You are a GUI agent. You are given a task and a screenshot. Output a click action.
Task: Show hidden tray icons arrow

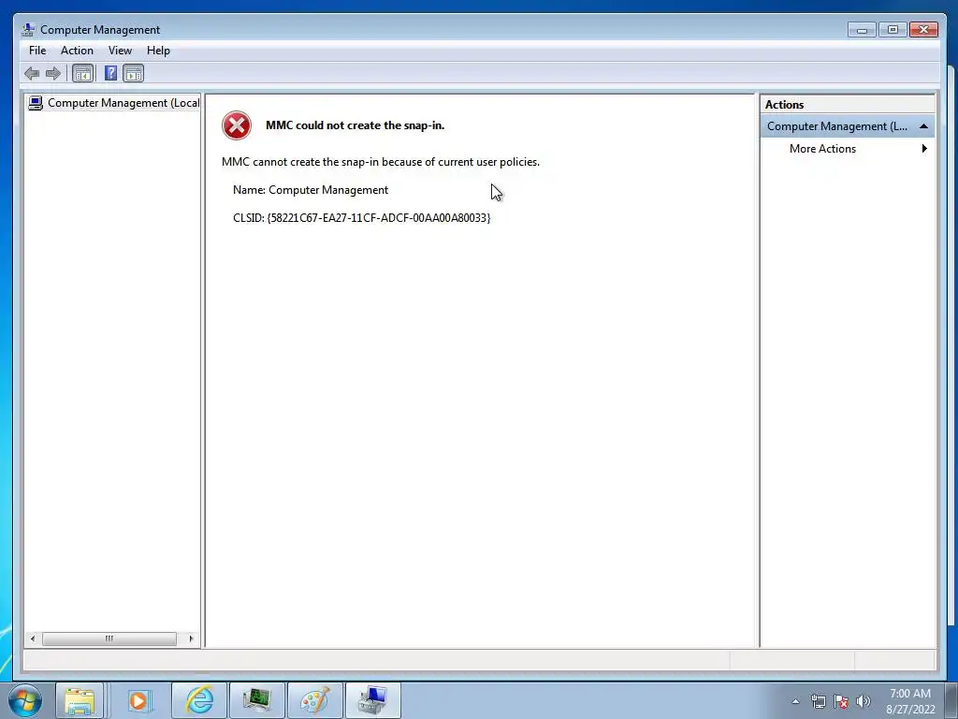point(795,701)
